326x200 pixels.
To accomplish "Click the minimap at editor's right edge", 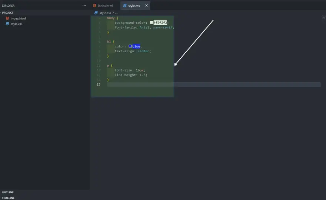I will (324, 18).
